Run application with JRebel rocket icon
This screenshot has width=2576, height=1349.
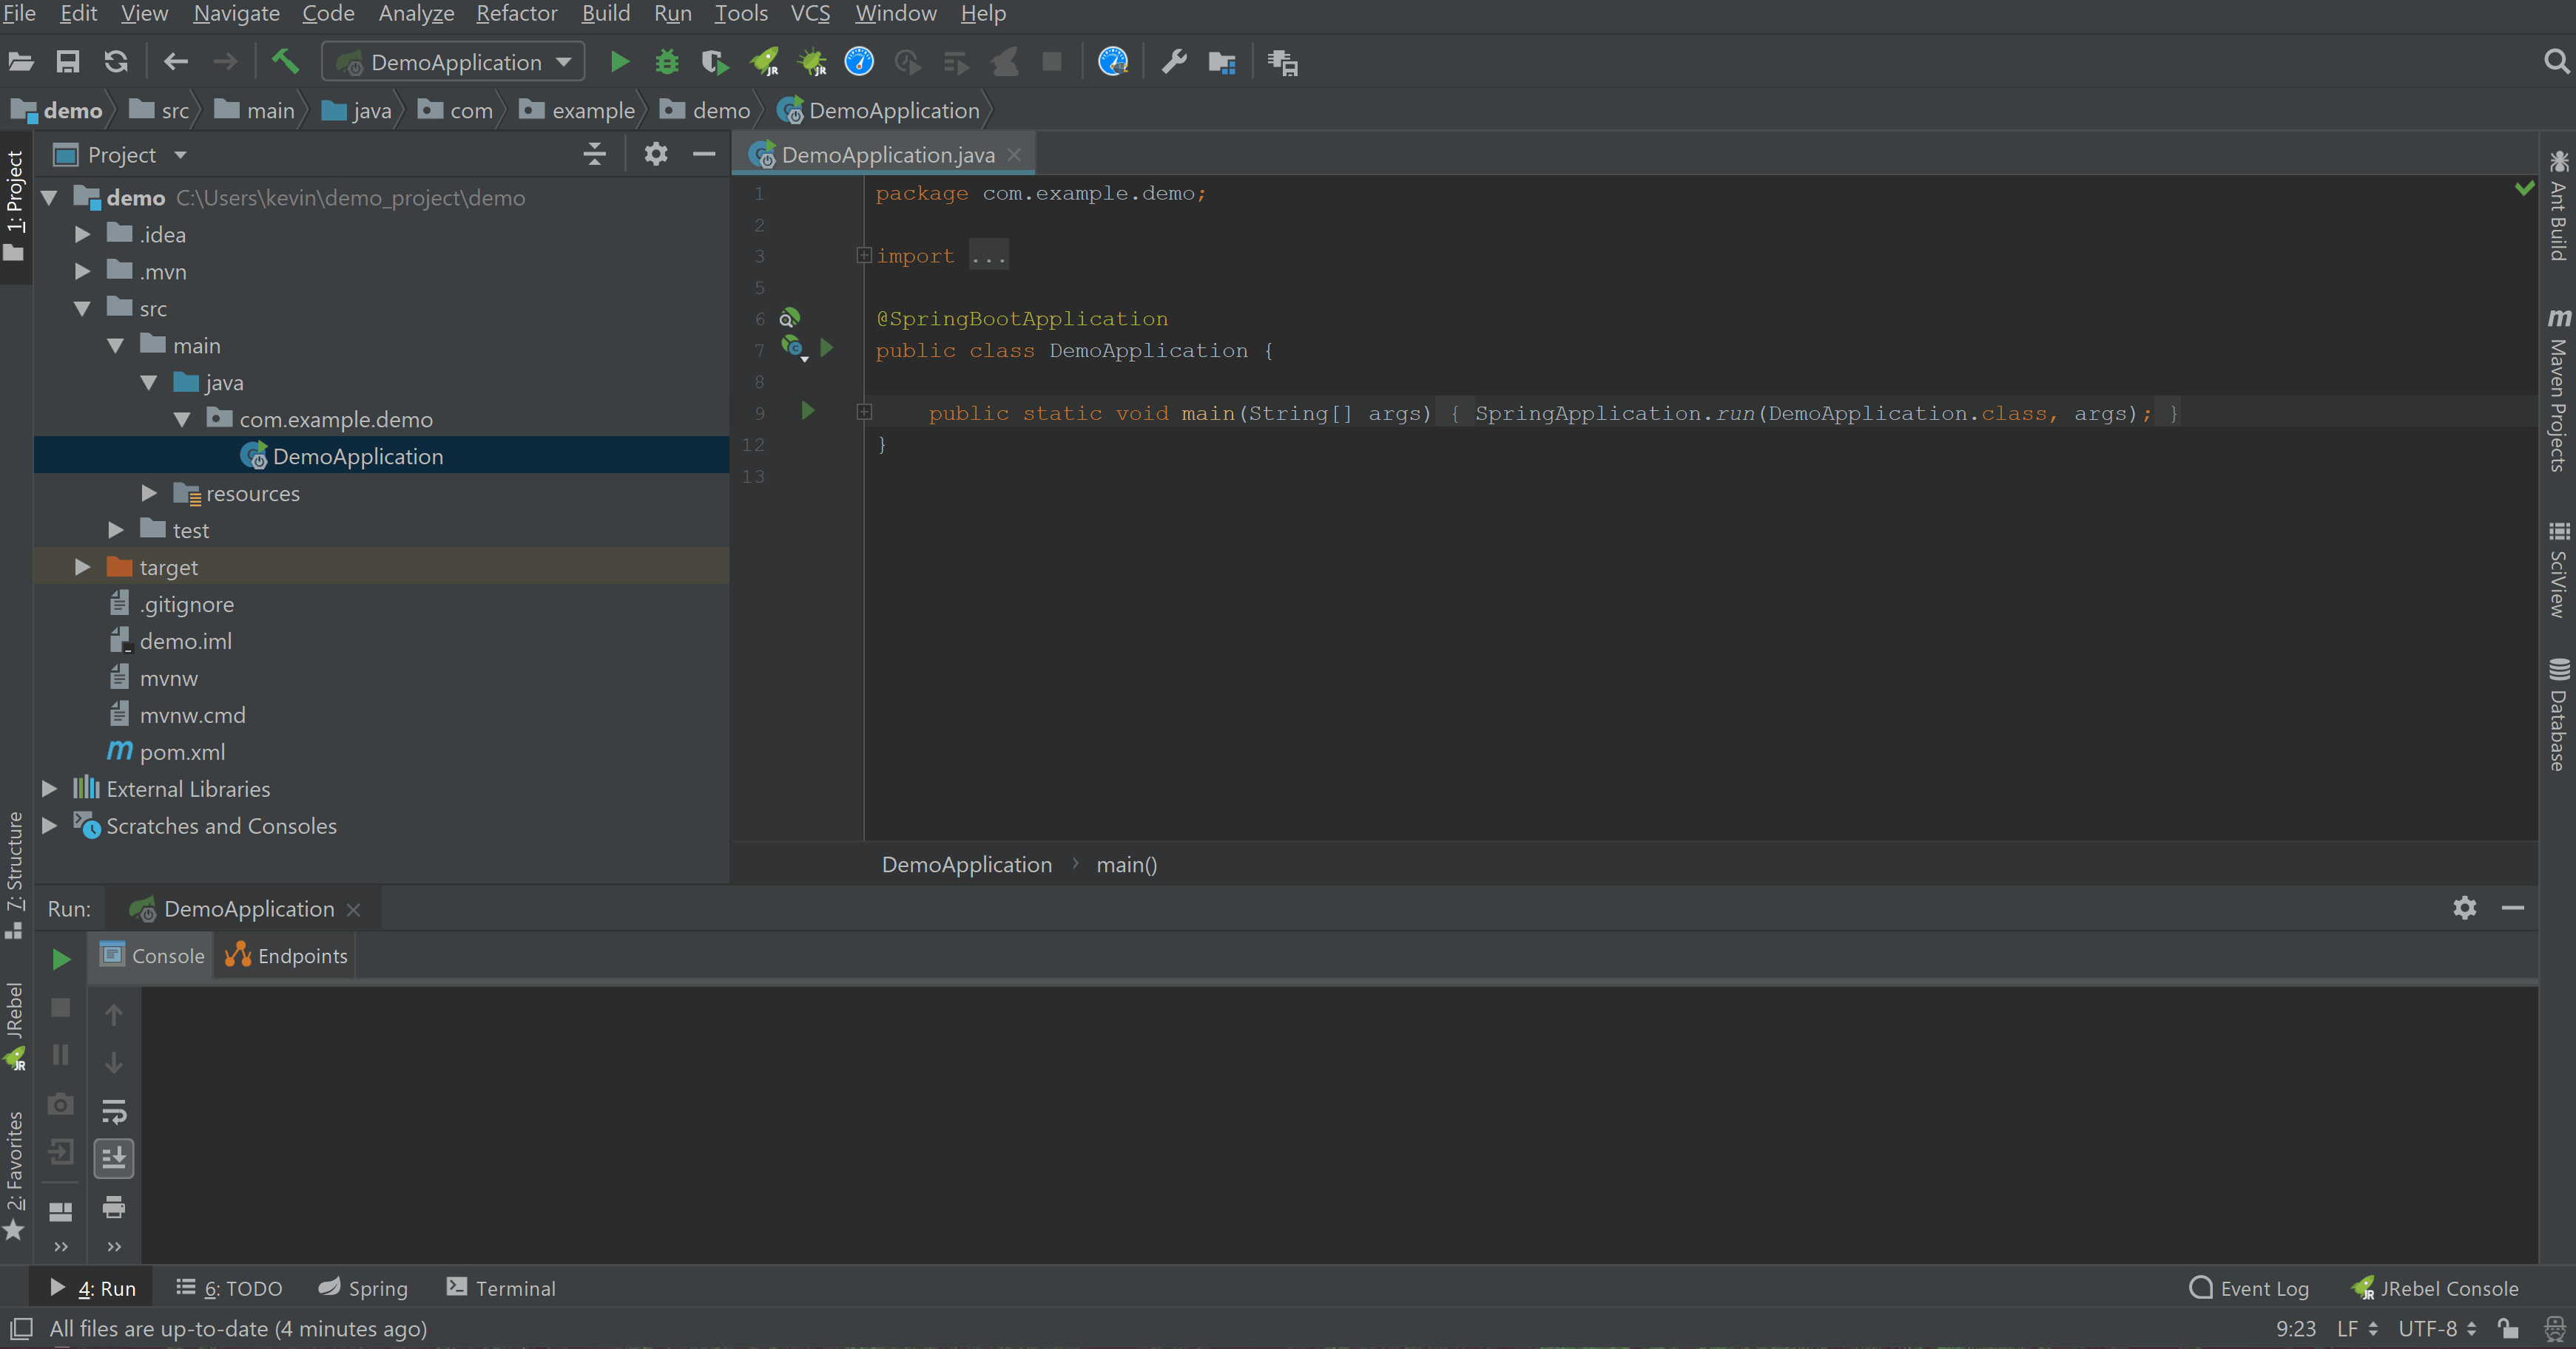click(x=765, y=62)
